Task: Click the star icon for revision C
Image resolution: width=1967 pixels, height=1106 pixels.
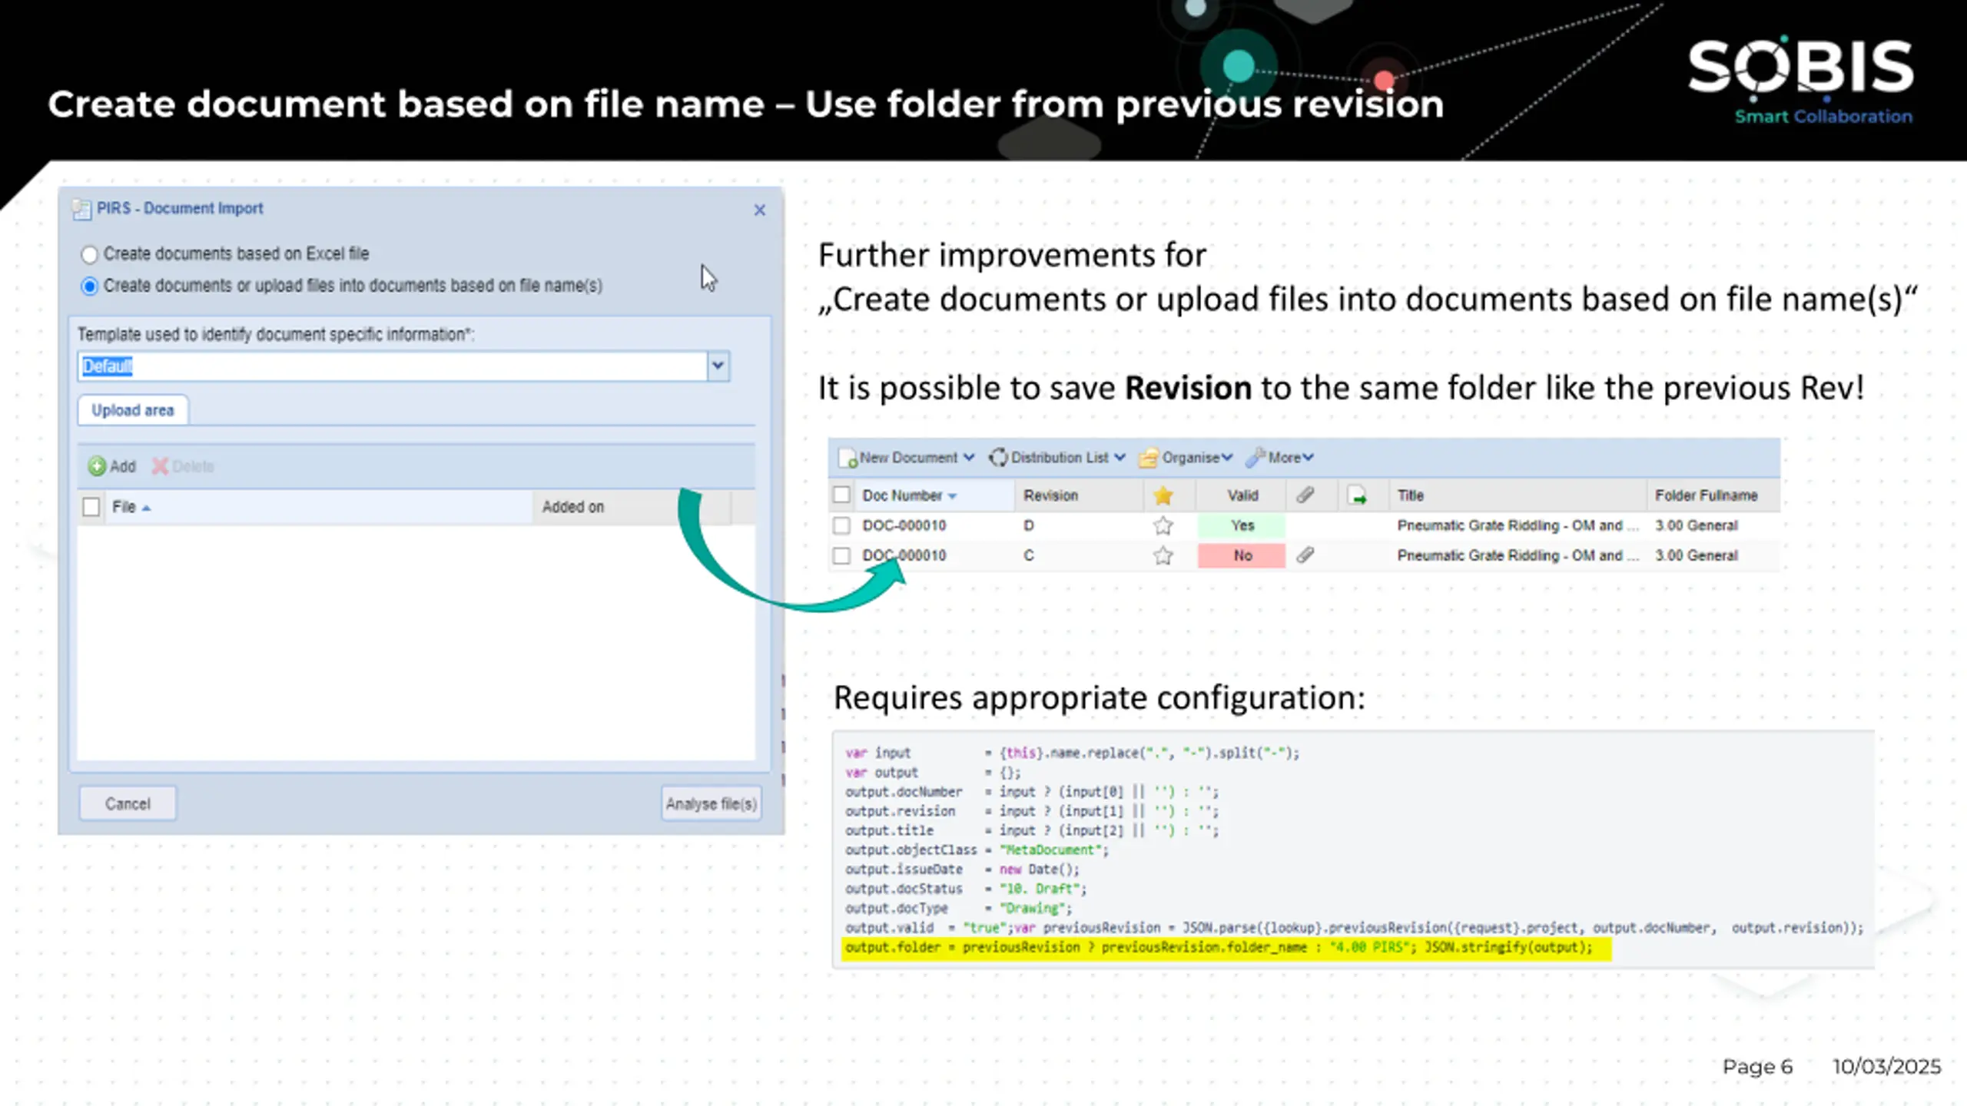Action: tap(1163, 555)
